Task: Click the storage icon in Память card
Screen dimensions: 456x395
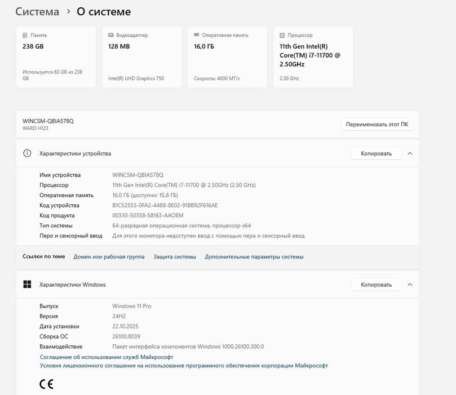Action: (x=25, y=35)
